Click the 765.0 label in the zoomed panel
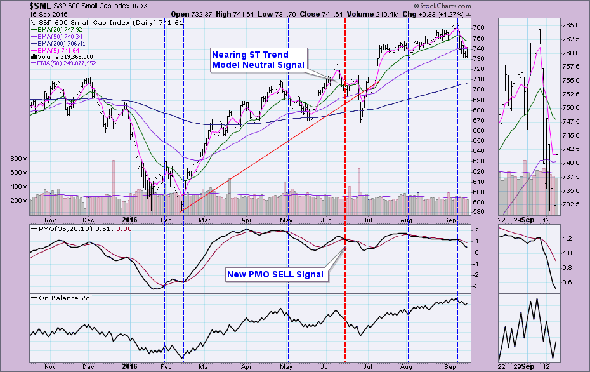Viewport: 590px width, 372px height. [571, 25]
